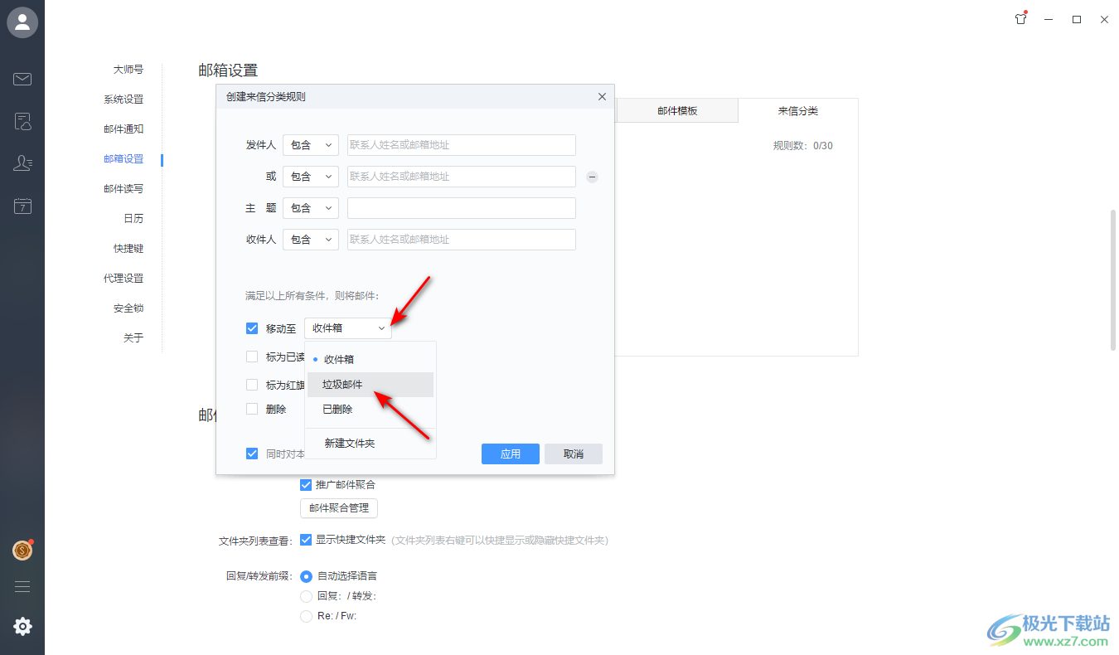1119x655 pixels.
Task: Open 发件人 包含 condition dropdown
Action: (x=311, y=145)
